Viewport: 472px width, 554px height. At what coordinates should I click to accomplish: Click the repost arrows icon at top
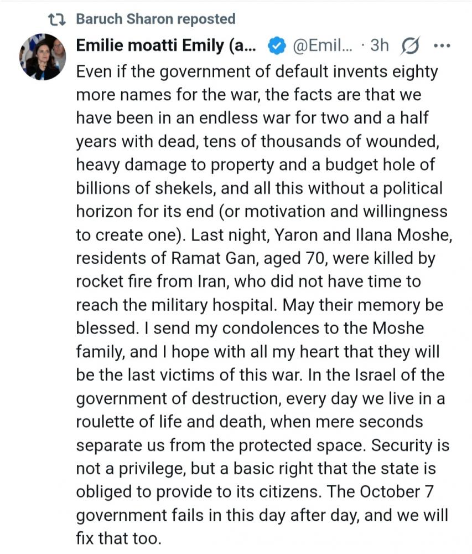coord(57,19)
